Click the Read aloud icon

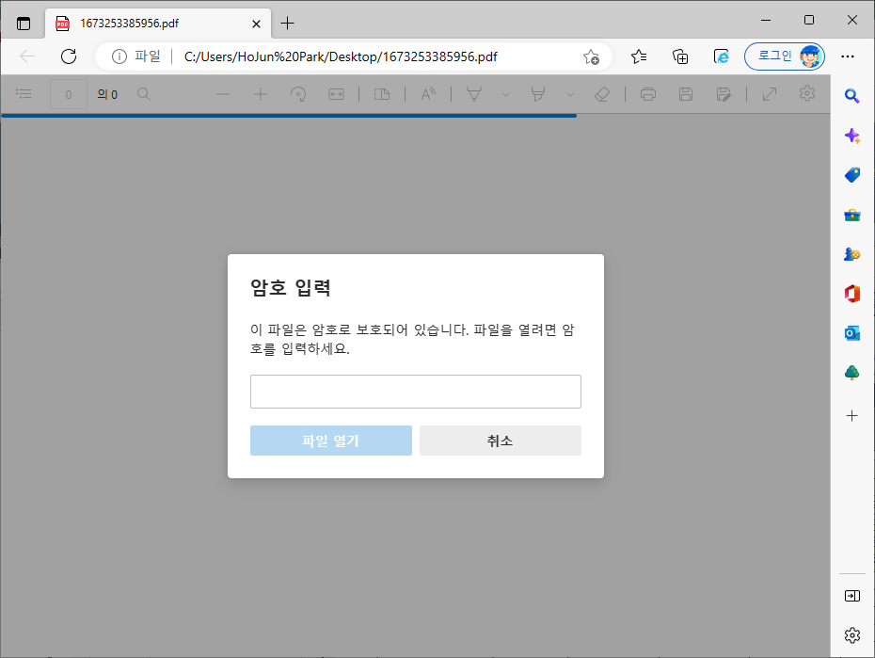point(428,94)
